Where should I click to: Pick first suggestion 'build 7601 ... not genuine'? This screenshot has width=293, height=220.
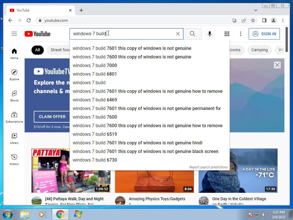tap(149, 48)
